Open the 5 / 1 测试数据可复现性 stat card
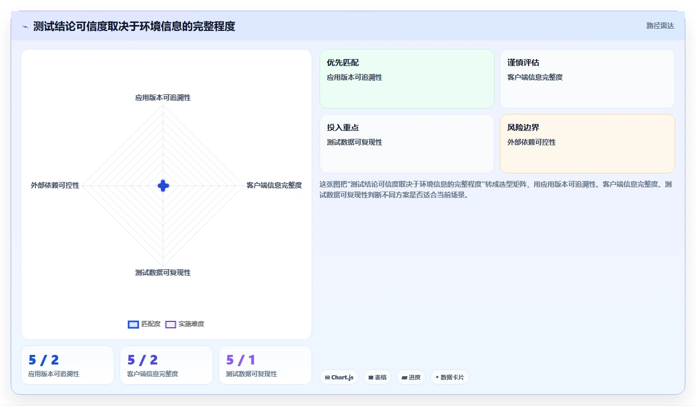Screen dimensions: 696x406 click(265, 365)
